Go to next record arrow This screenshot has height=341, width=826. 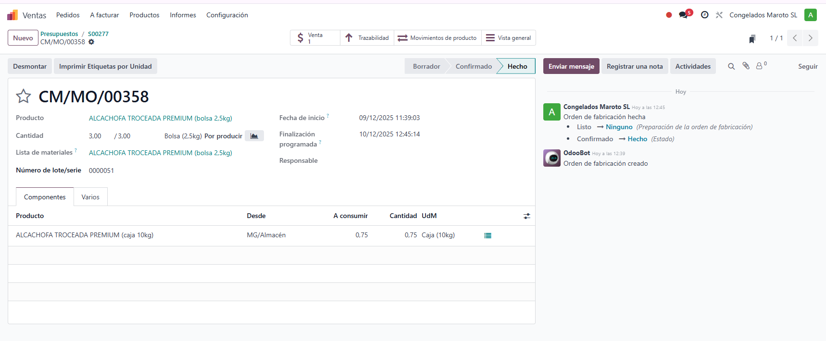tap(810, 38)
